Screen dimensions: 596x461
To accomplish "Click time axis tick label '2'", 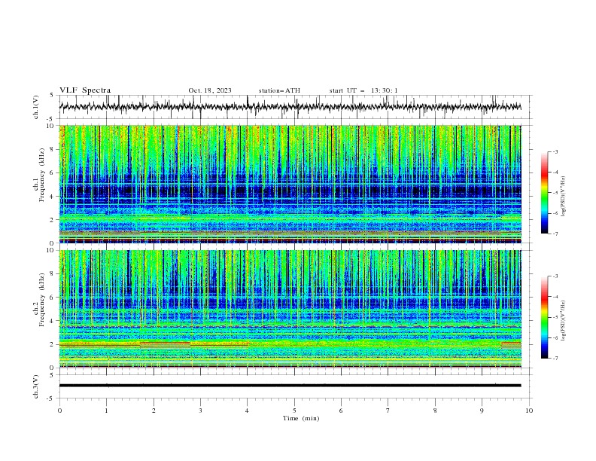I will [154, 411].
